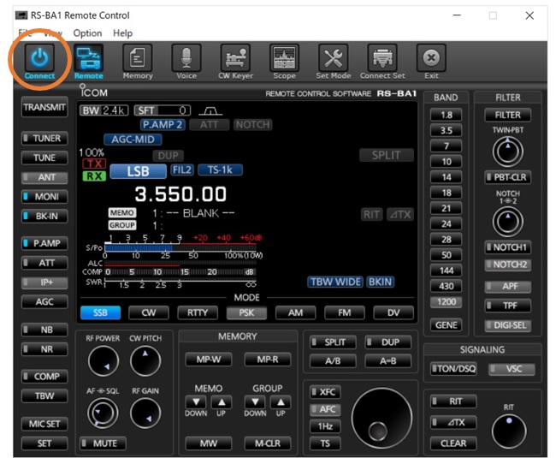556x458 pixels.
Task: Toggle the ΔTX button
Action: coord(453,423)
